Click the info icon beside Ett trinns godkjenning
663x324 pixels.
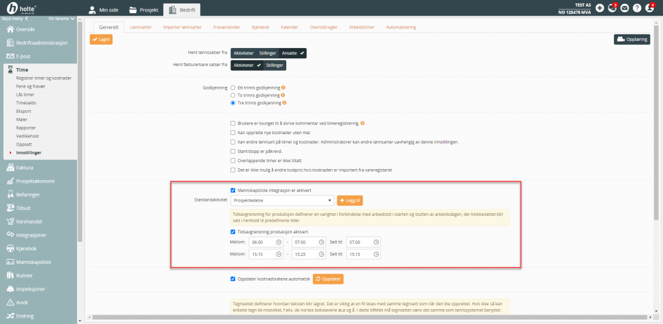(x=283, y=87)
